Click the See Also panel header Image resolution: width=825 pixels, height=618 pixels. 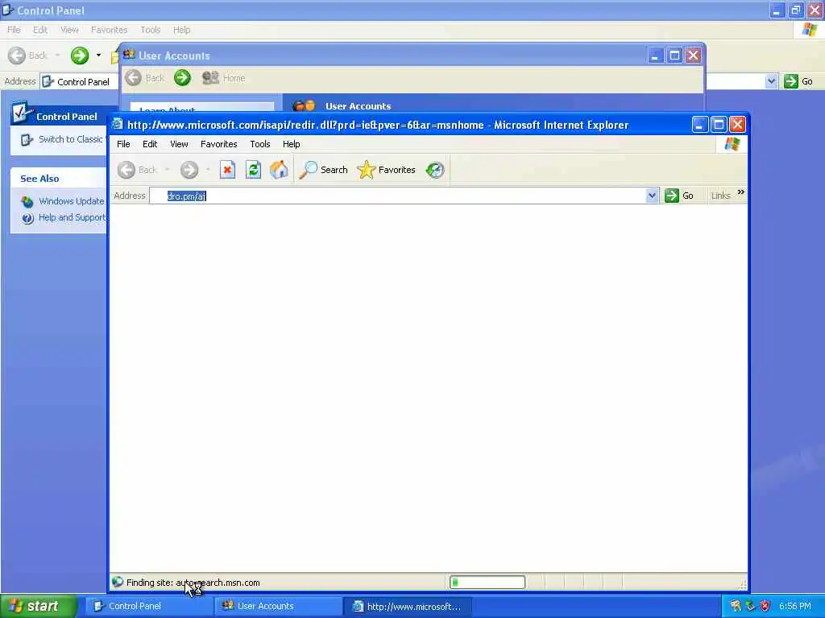tap(58, 179)
